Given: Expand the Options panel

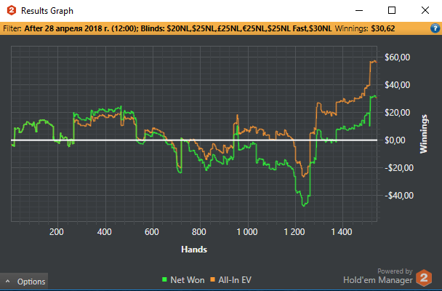Looking at the screenshot, I should [x=24, y=282].
